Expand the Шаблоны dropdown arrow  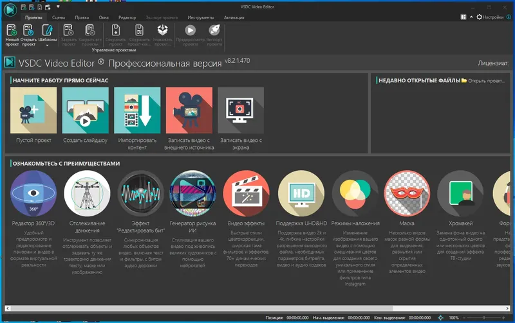[47, 45]
